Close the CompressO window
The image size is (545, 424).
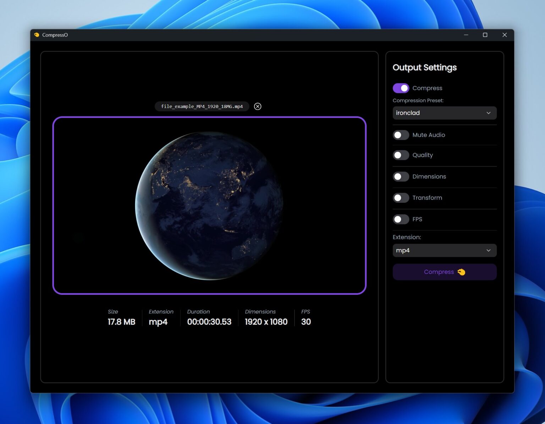(x=504, y=35)
